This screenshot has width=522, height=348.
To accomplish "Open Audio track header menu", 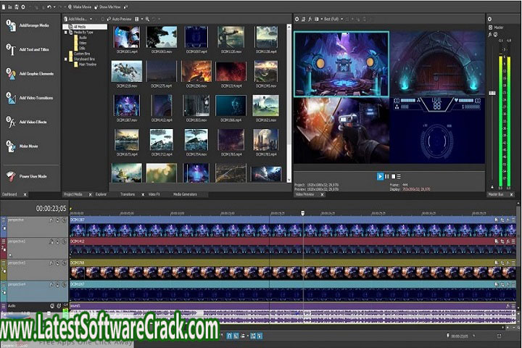I will [4, 306].
